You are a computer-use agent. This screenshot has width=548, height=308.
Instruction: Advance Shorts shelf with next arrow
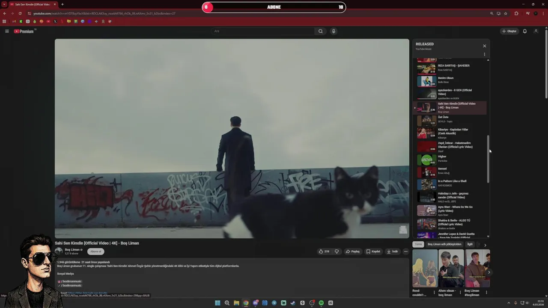(489, 272)
